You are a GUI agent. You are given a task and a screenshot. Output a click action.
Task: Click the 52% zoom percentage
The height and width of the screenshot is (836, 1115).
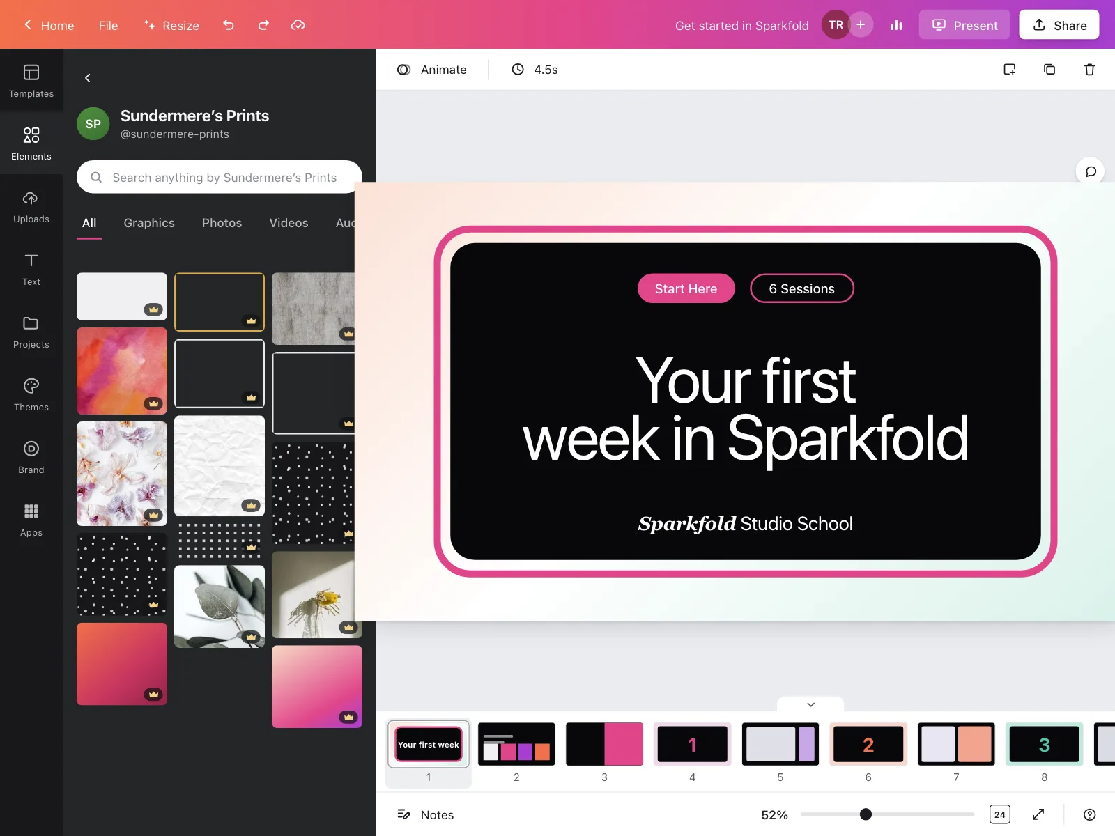coord(774,814)
